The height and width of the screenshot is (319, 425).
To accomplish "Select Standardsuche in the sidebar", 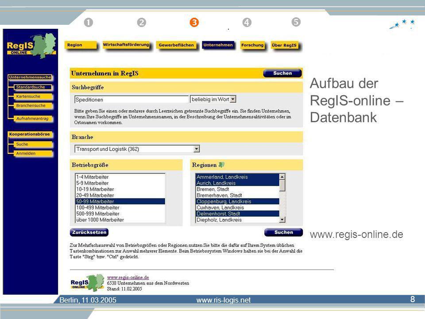I will point(33,87).
